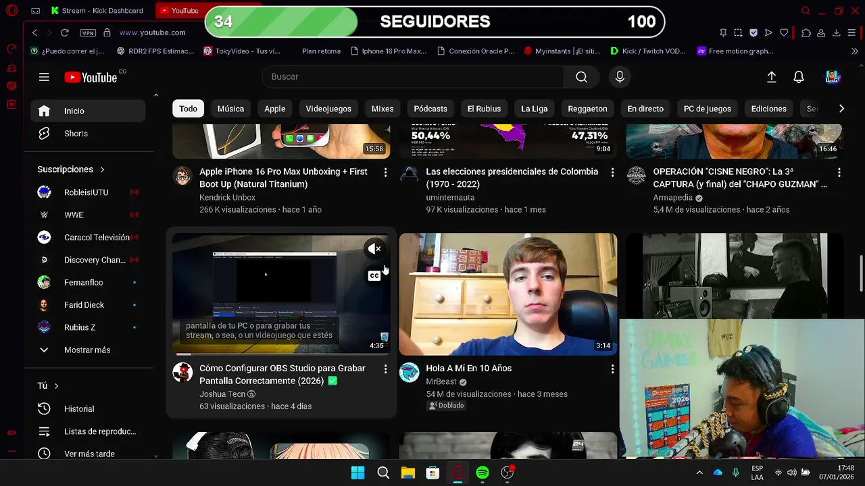This screenshot has width=865, height=486.
Task: Select the Videojuegos category chip
Action: point(328,109)
